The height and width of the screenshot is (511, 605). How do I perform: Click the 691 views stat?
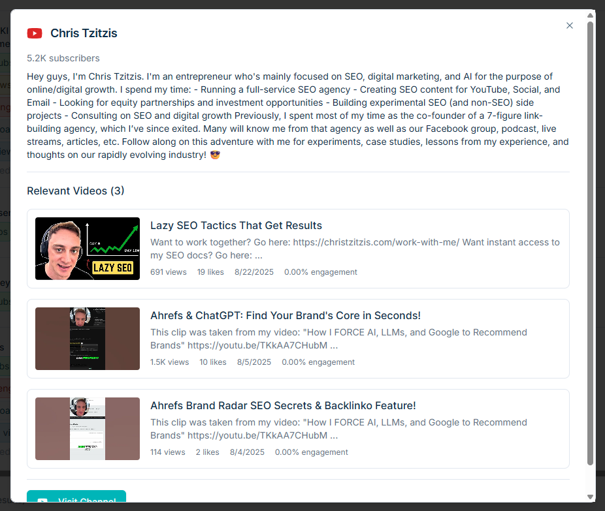[169, 272]
